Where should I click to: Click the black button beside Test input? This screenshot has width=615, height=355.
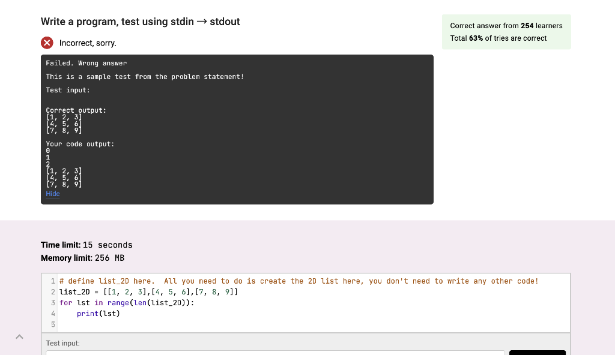pyautogui.click(x=538, y=353)
